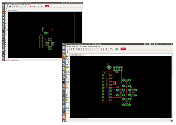Click Grid settings icon in front window

[x=68, y=52]
